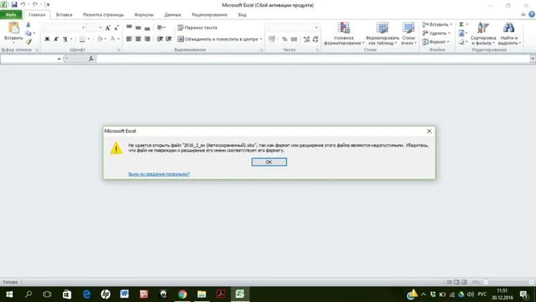
Task: Click the Cut scissors icon
Action: click(28, 25)
